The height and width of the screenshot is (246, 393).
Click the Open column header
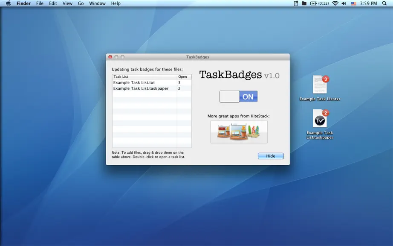[x=184, y=76]
